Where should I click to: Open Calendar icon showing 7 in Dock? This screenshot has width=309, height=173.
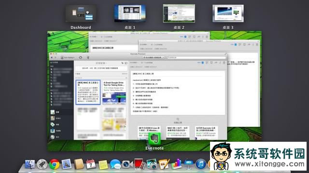[91, 164]
